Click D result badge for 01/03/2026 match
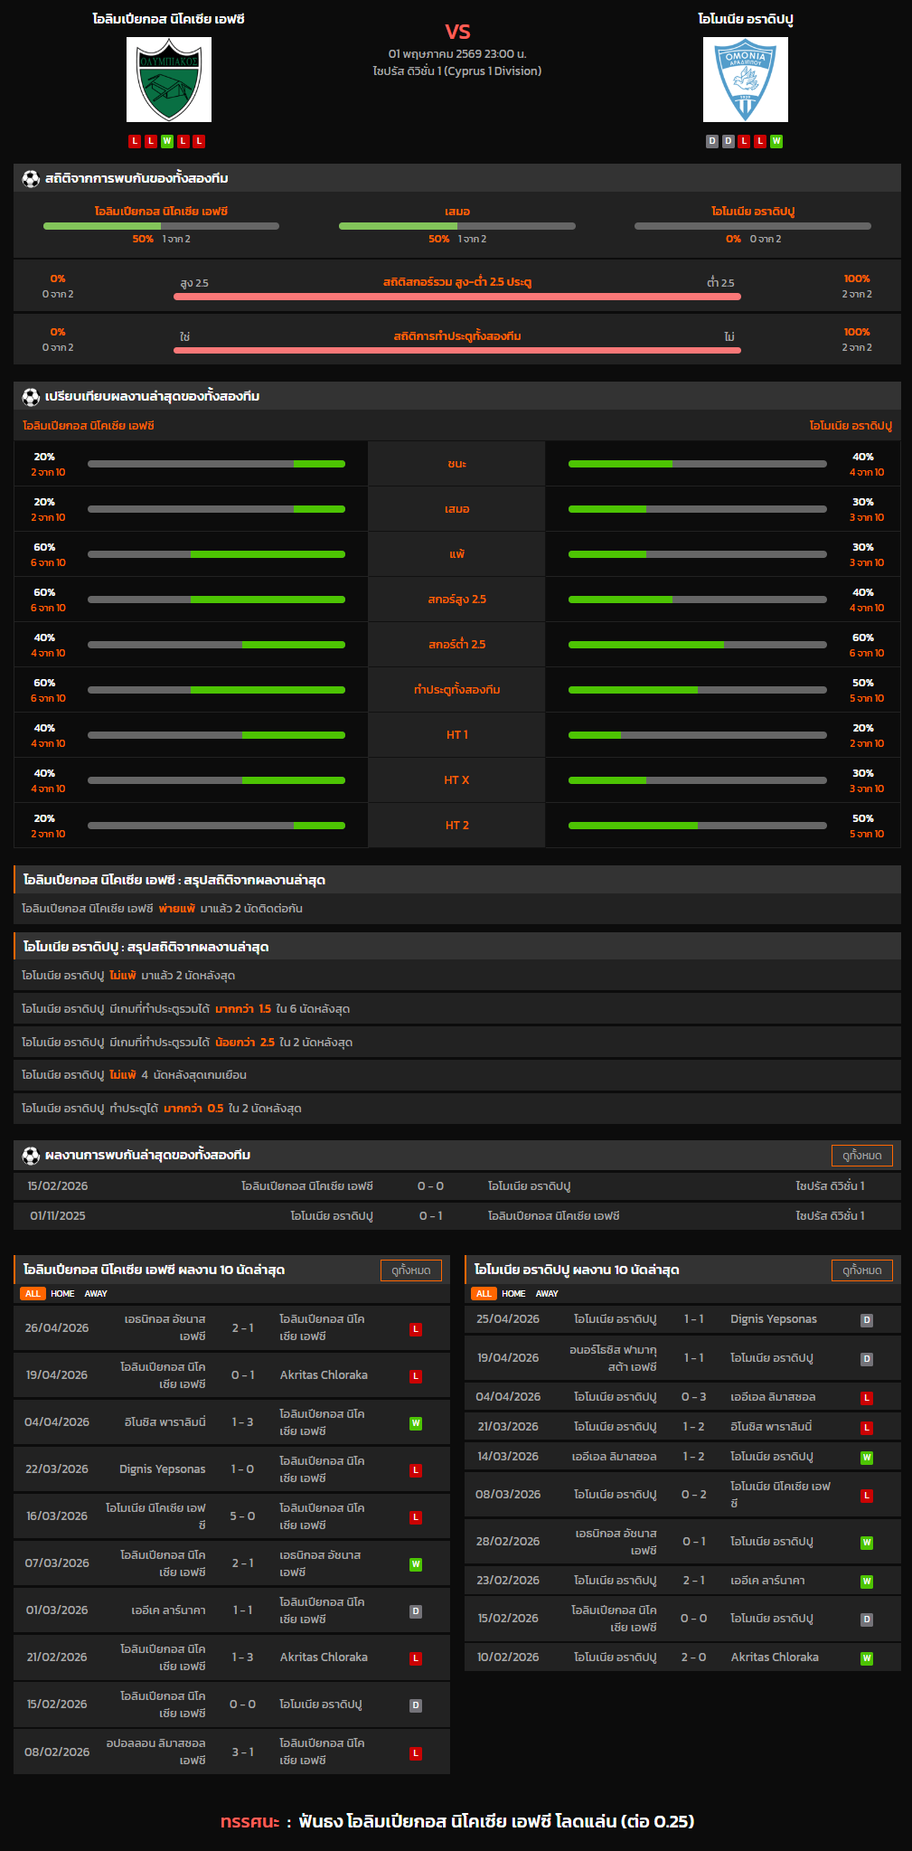 416,1611
